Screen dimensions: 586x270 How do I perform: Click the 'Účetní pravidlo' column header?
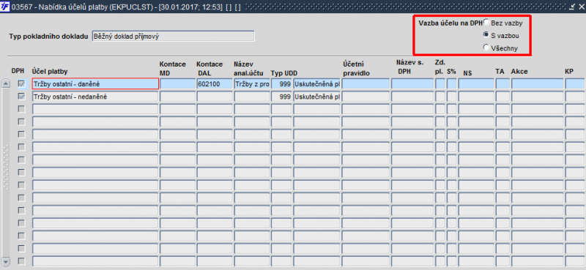tap(356, 69)
